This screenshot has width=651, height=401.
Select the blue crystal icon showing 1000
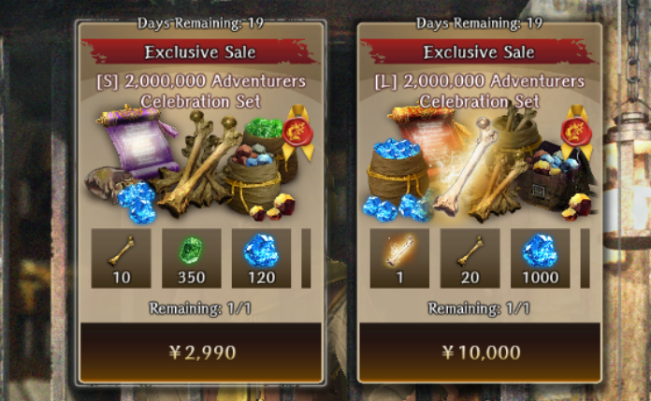coord(540,258)
